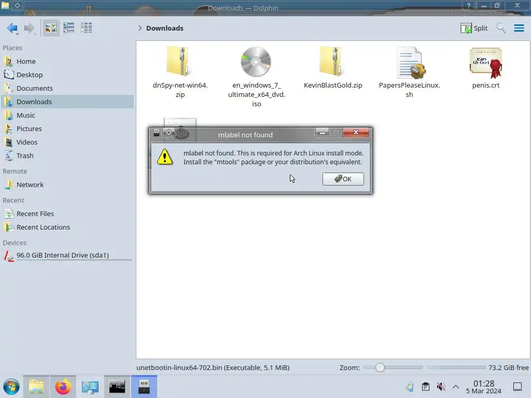Open the clock showing 01:28
The width and height of the screenshot is (531, 398).
(484, 387)
